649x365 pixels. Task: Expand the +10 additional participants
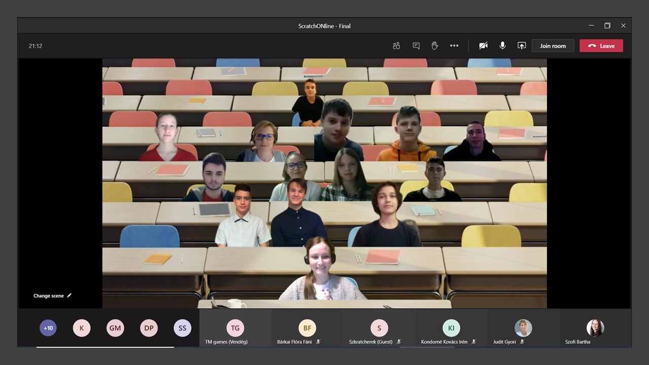pyautogui.click(x=48, y=328)
